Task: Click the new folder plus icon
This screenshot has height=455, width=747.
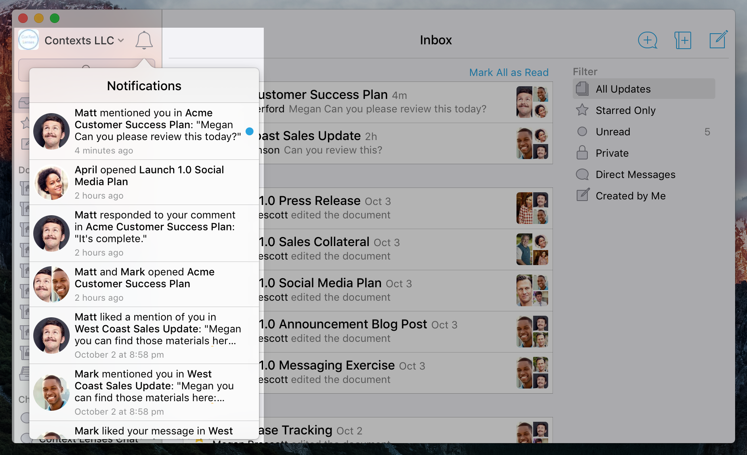Action: click(x=682, y=40)
